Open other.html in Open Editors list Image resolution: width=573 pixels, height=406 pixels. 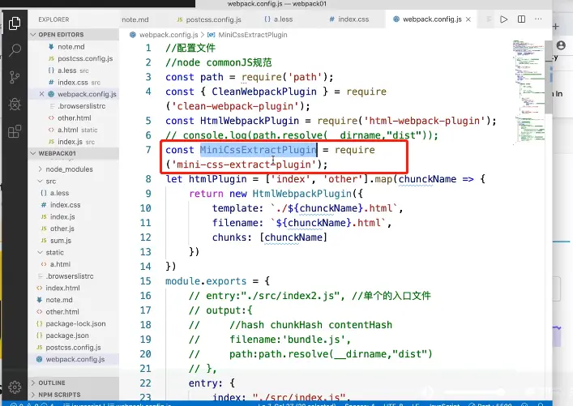coord(75,118)
